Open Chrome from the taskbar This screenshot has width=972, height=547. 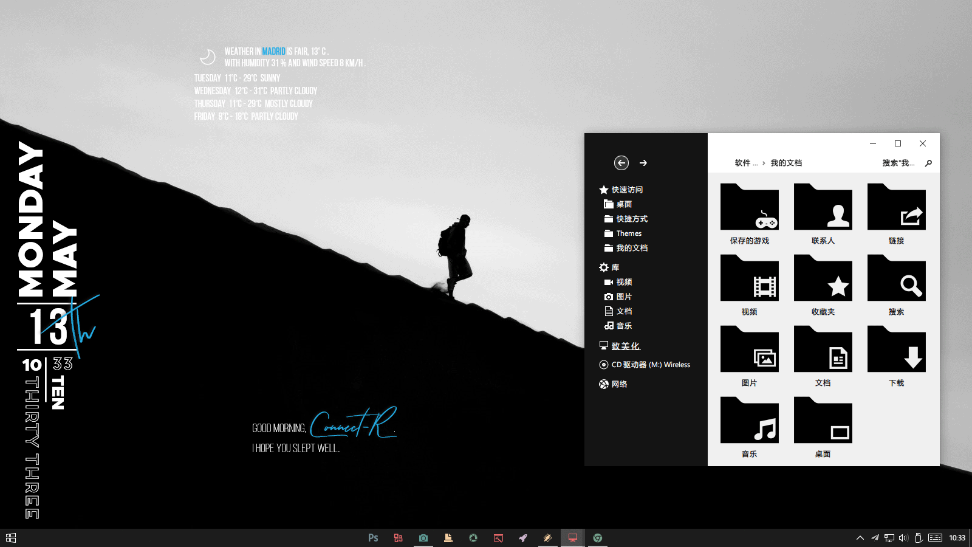(x=598, y=538)
